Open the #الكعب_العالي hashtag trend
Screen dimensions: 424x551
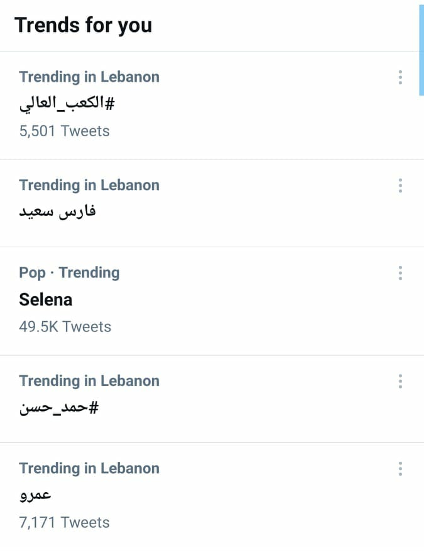[67, 104]
